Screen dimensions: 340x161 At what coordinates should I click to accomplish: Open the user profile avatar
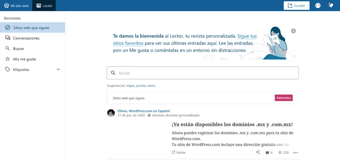tap(318, 6)
